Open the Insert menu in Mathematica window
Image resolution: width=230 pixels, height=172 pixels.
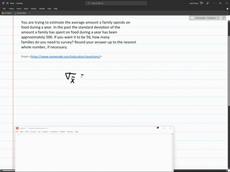[x=27, y=132]
